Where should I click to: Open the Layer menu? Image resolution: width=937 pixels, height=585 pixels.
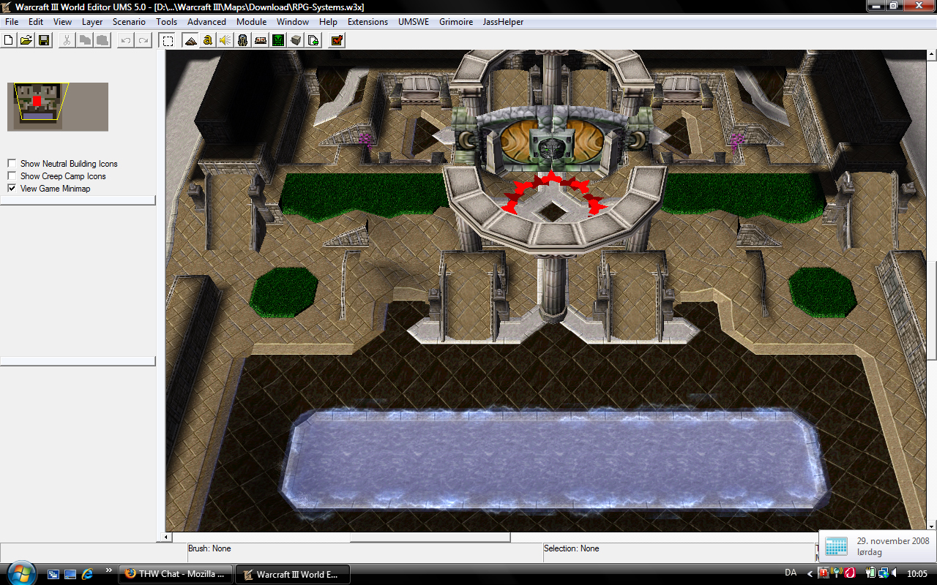click(92, 22)
